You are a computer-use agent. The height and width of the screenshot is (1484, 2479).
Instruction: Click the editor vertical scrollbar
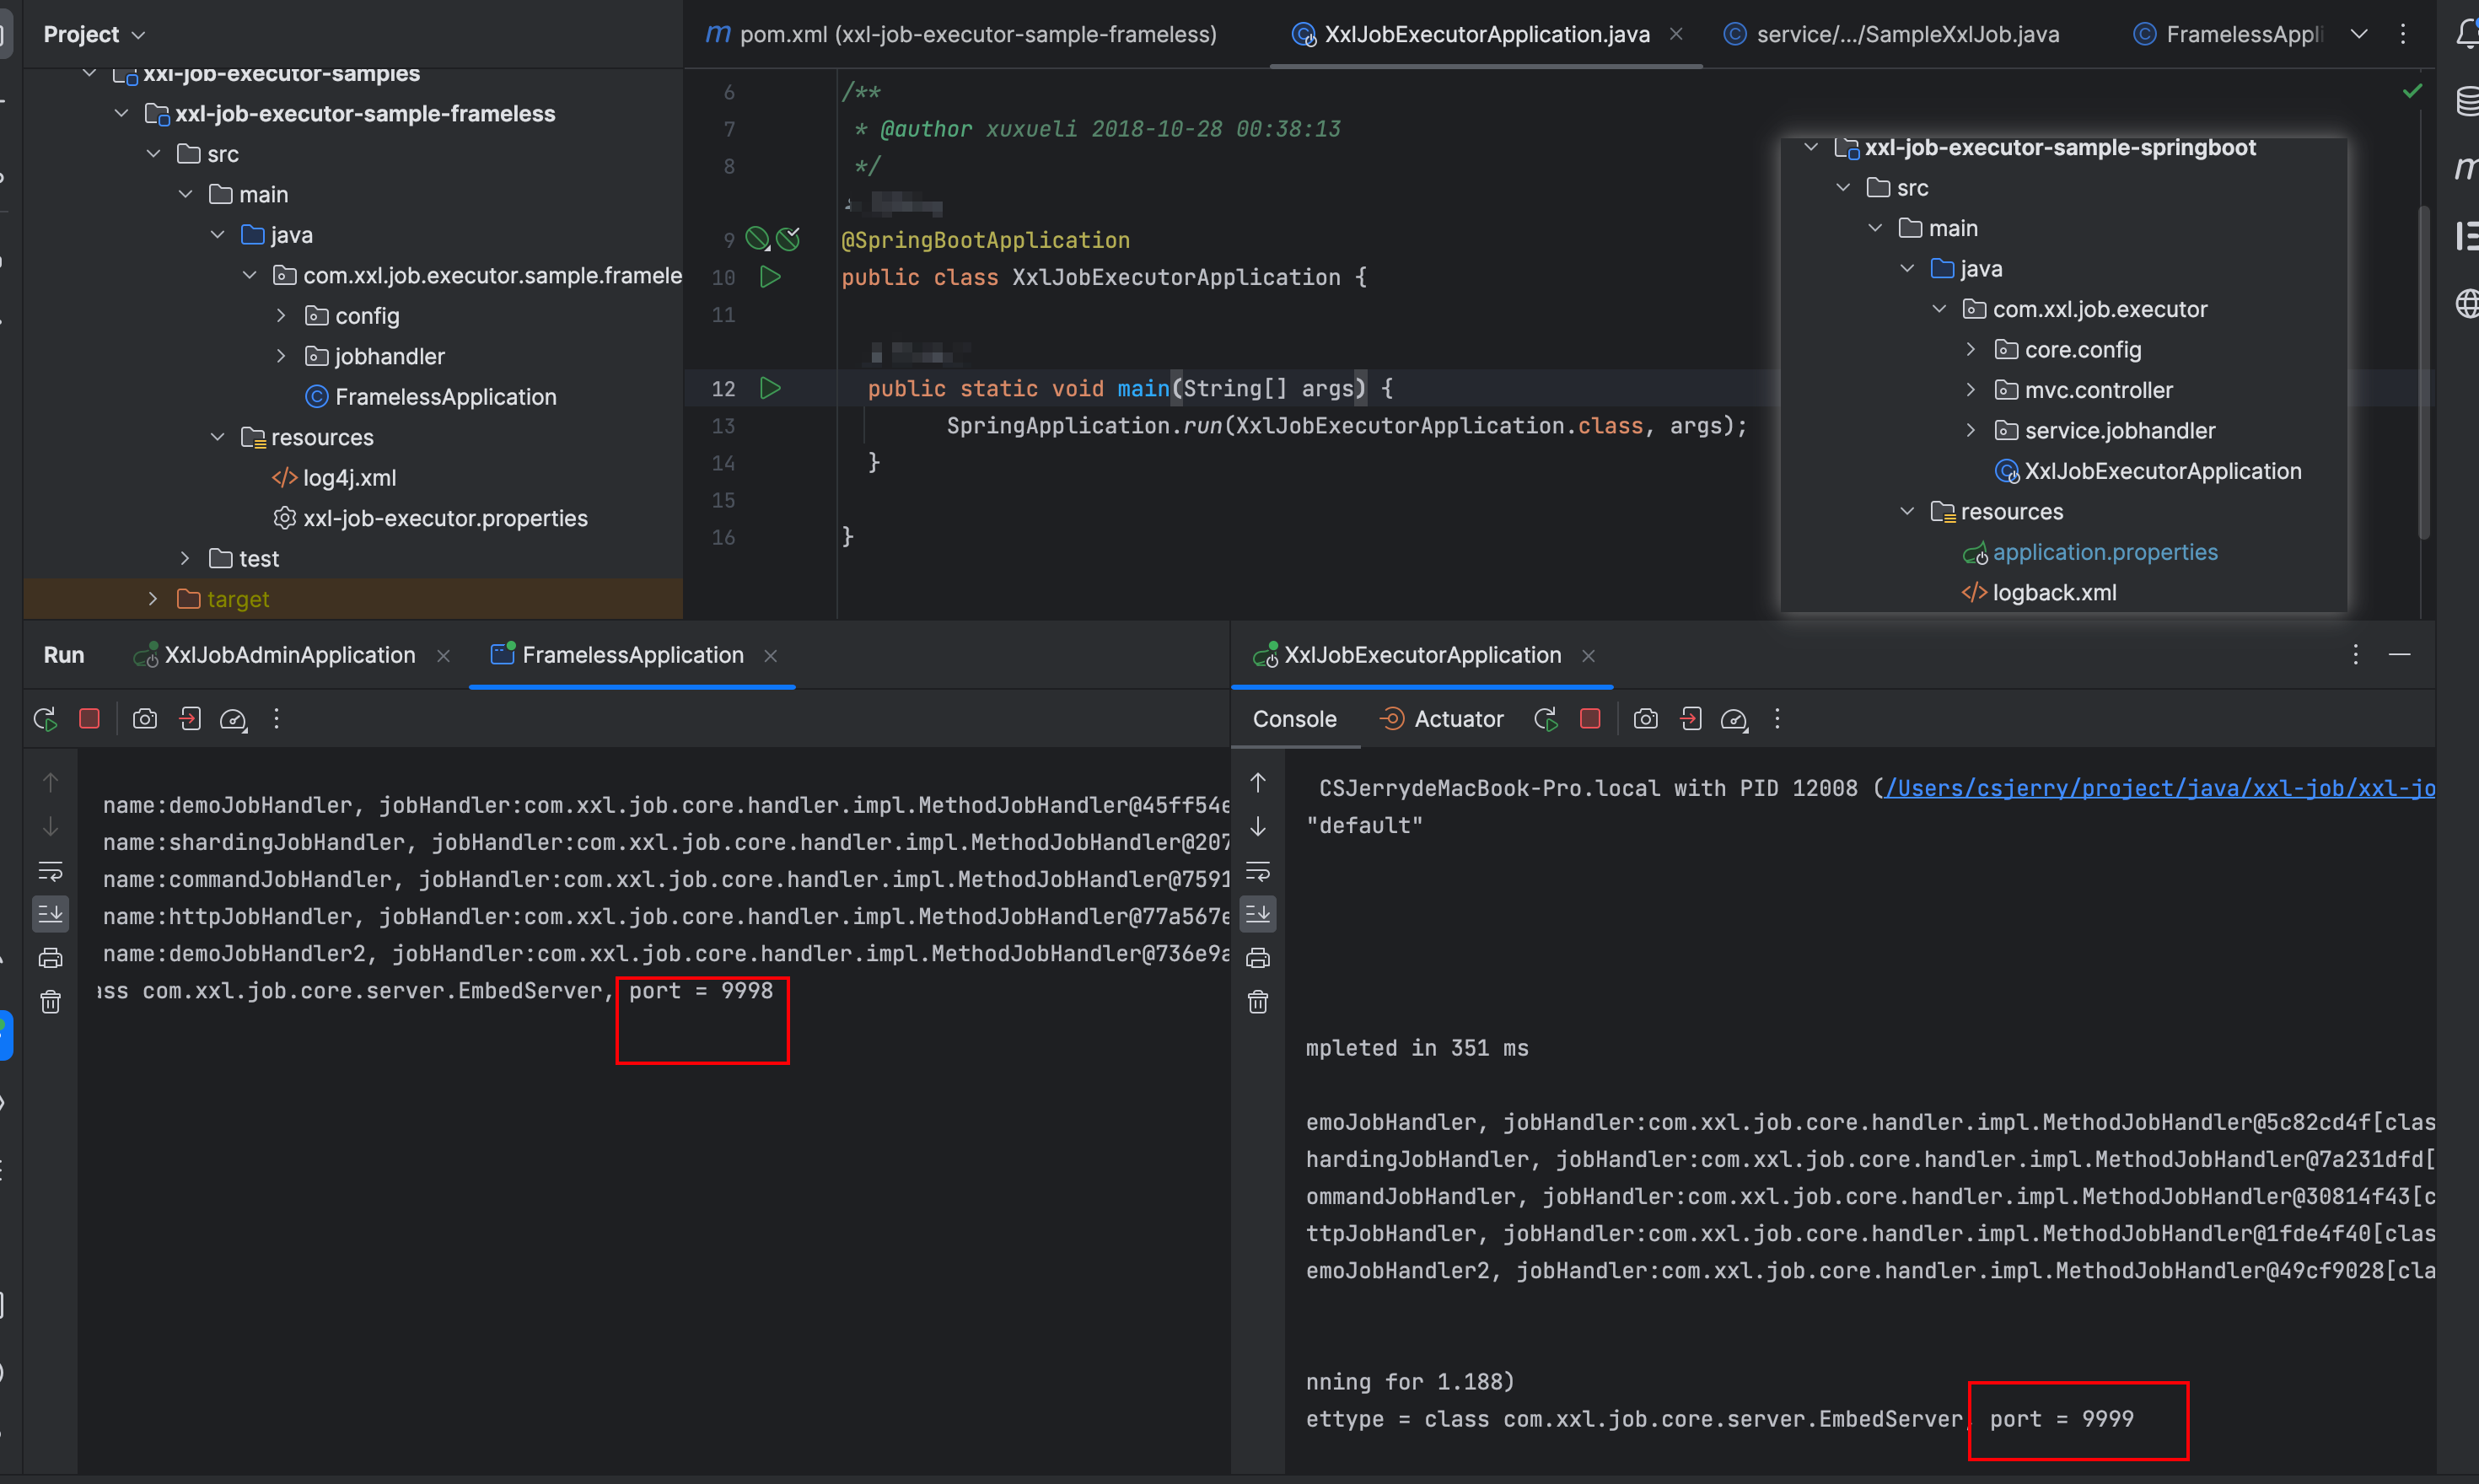(2425, 372)
